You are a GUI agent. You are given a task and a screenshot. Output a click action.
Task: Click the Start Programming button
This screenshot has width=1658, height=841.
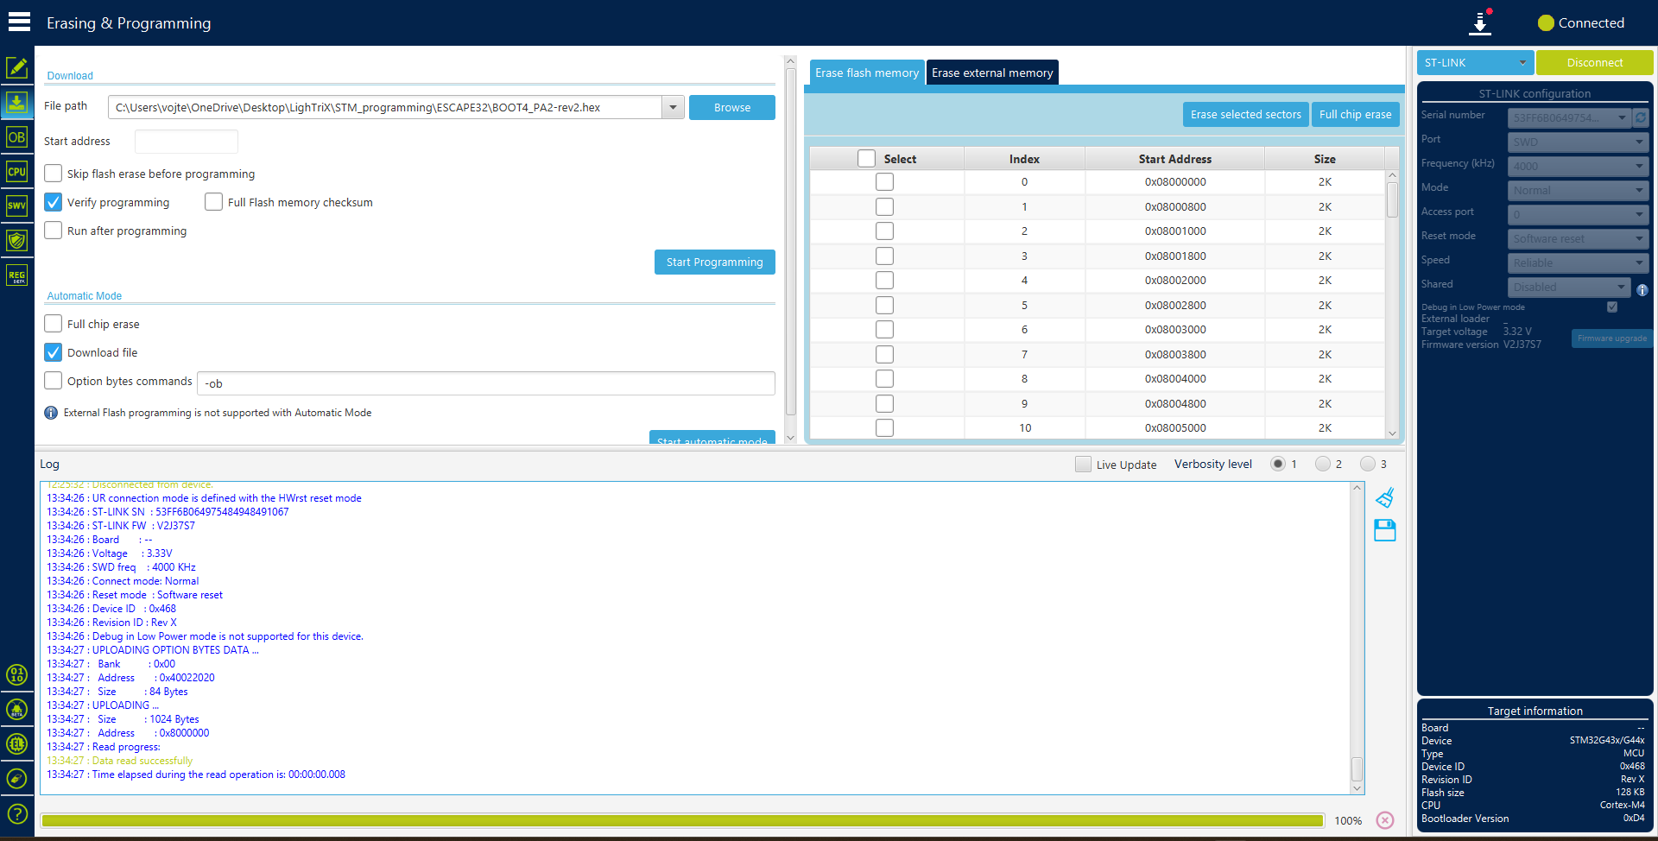tap(715, 262)
